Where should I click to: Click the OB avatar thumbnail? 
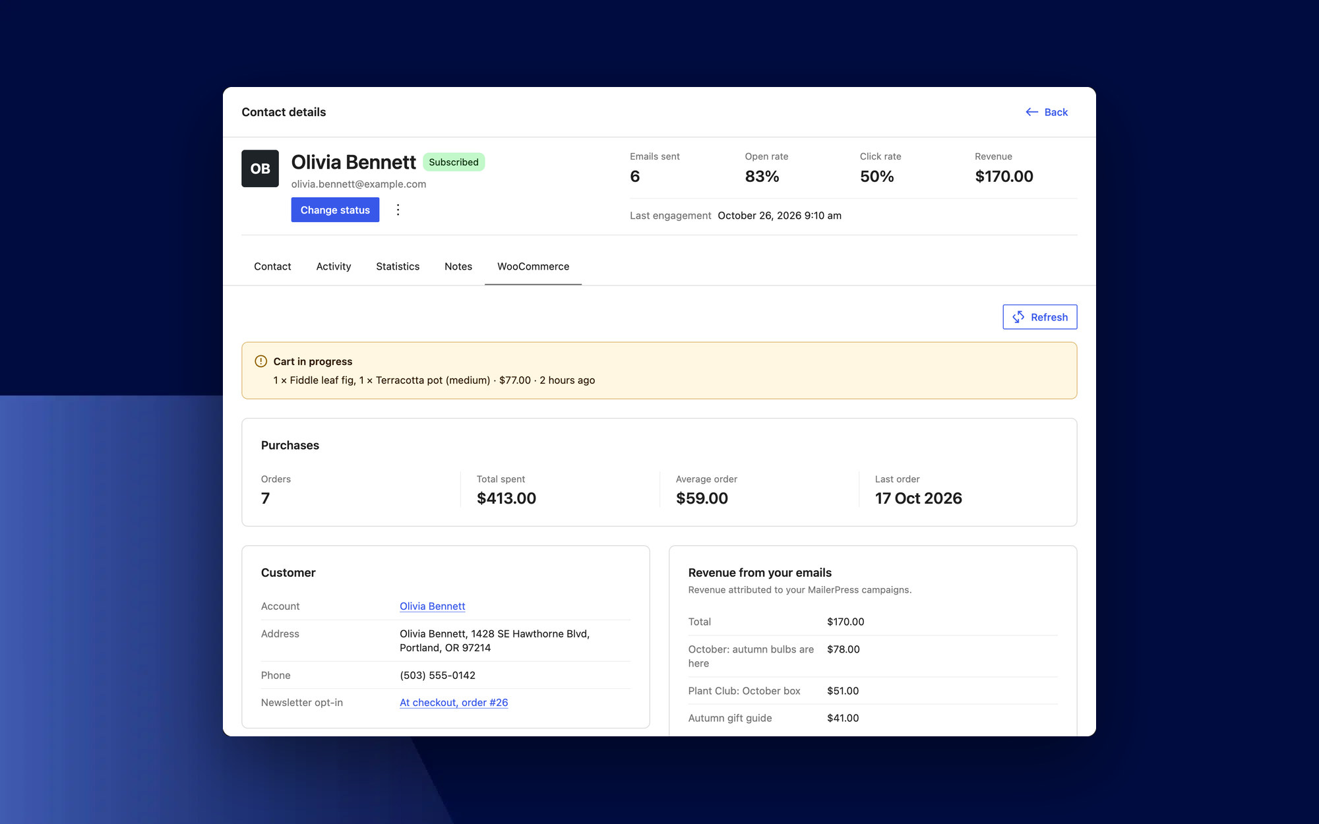(x=260, y=169)
